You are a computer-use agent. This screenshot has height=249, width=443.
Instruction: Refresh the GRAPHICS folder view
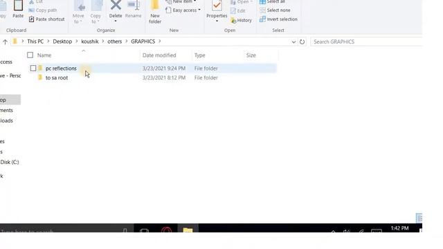coord(302,41)
